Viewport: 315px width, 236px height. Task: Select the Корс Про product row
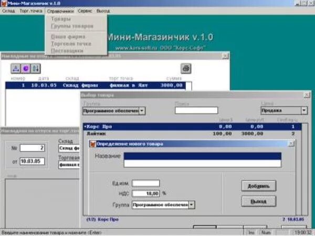pyautogui.click(x=192, y=127)
